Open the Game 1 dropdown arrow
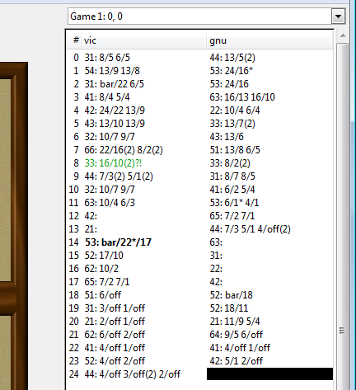The image size is (356, 390). click(x=338, y=16)
